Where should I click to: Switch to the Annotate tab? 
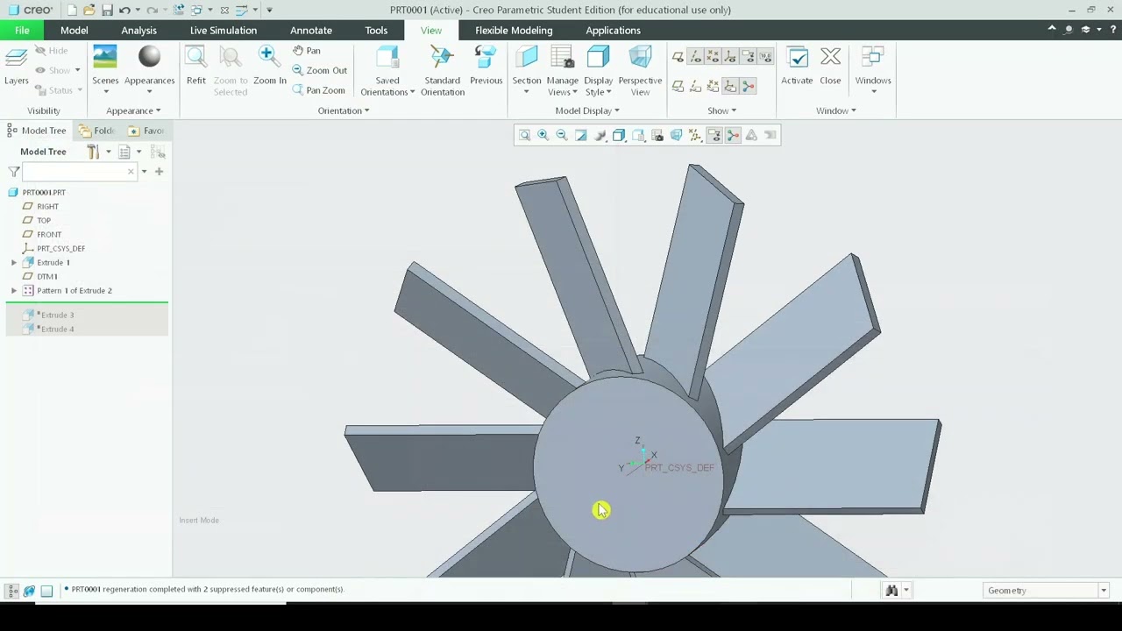tap(311, 31)
